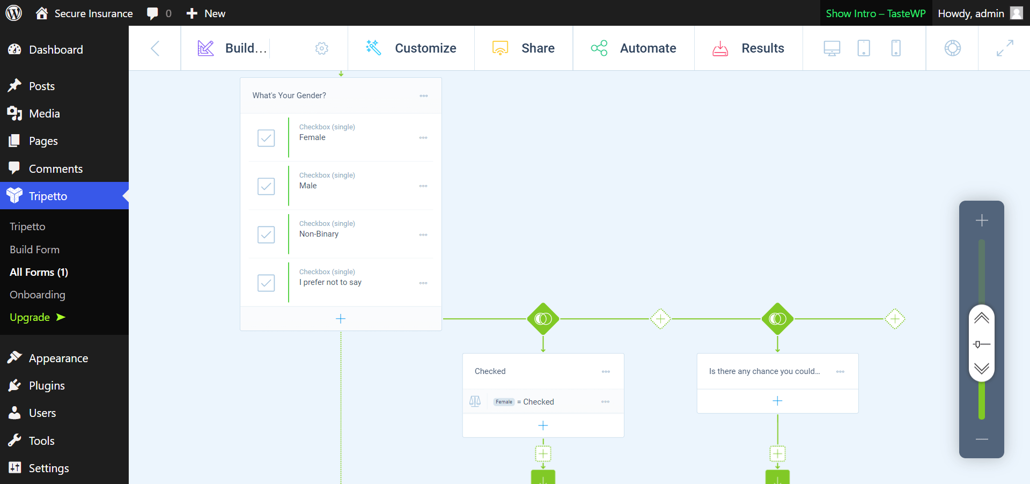Screen dimensions: 1030x484
Task: Switch to desktop preview icon
Action: pos(832,48)
